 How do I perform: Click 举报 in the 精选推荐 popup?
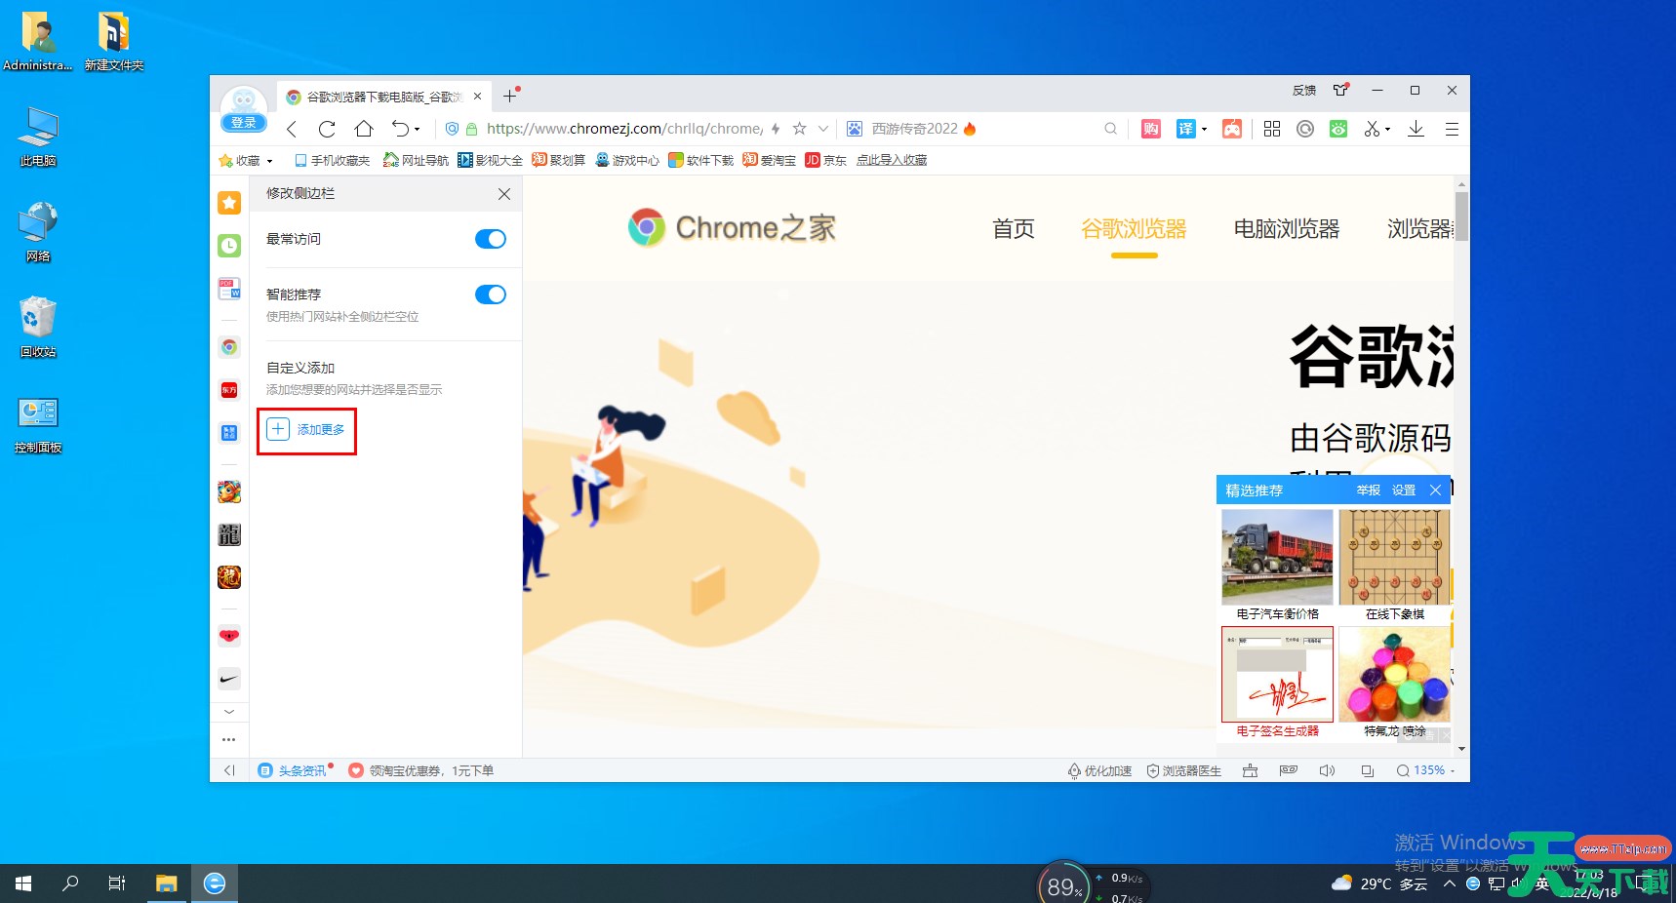[1369, 491]
